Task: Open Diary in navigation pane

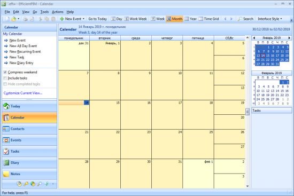Action: click(x=29, y=163)
